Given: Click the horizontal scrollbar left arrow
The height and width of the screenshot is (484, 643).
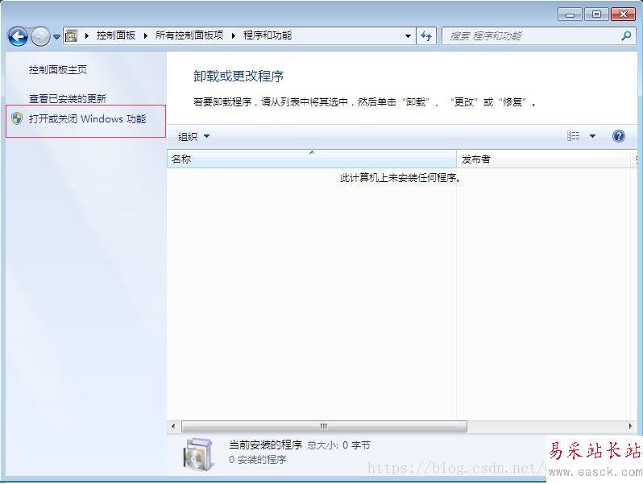Looking at the screenshot, I should tap(173, 426).
